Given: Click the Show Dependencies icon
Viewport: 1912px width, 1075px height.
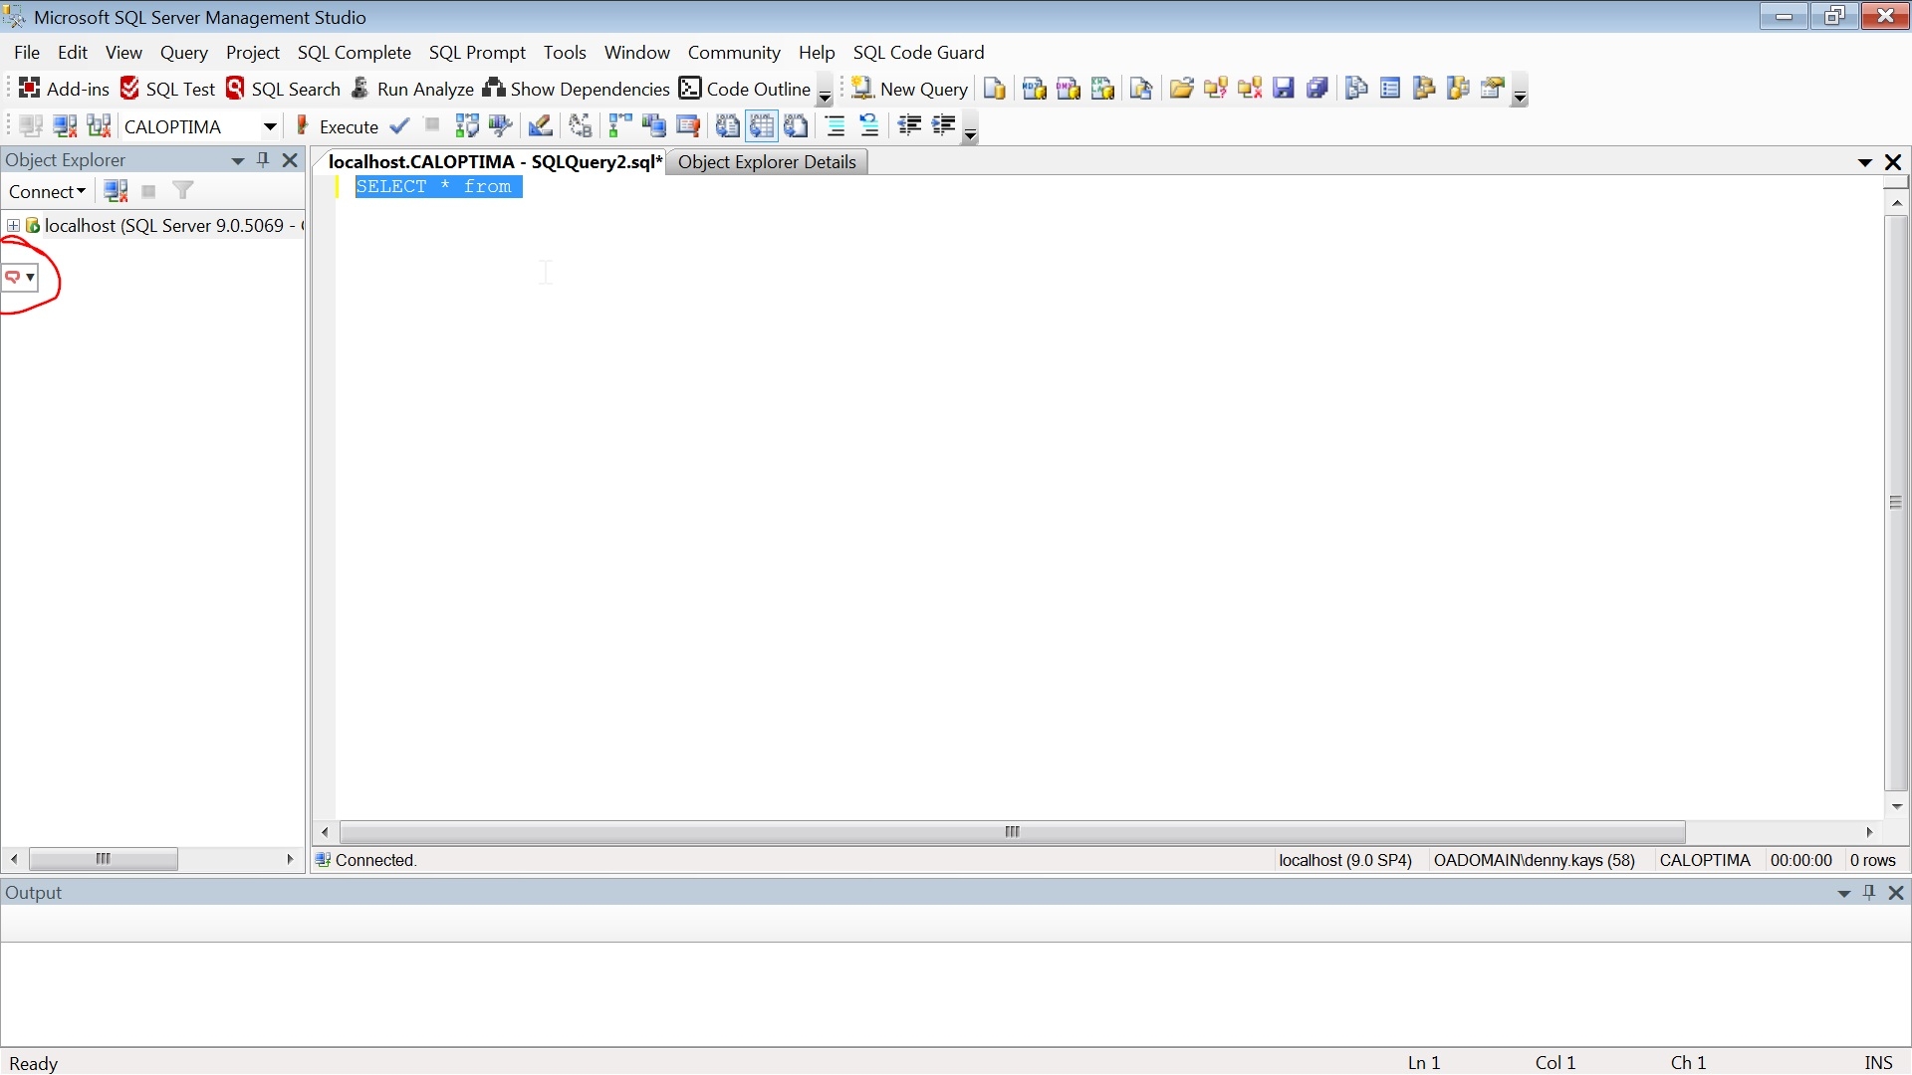Looking at the screenshot, I should [494, 88].
